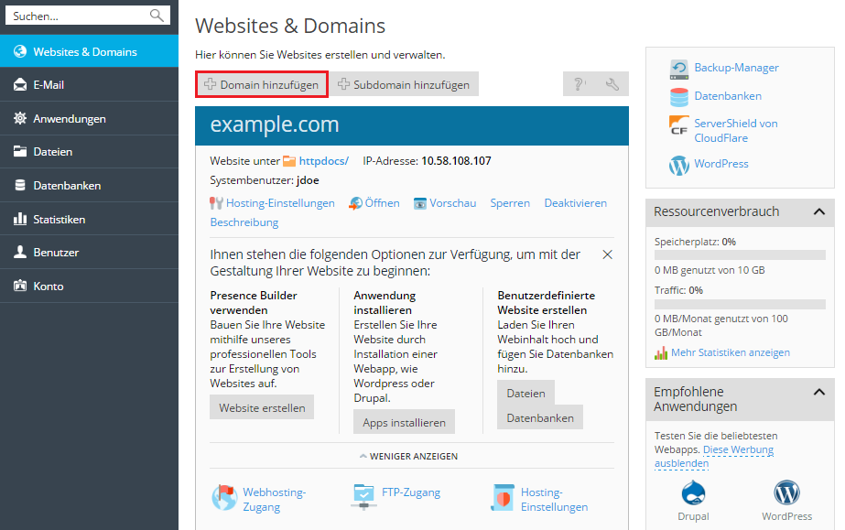Image resolution: width=845 pixels, height=530 pixels.
Task: Click the WordPress icon in right panel
Action: tap(678, 165)
